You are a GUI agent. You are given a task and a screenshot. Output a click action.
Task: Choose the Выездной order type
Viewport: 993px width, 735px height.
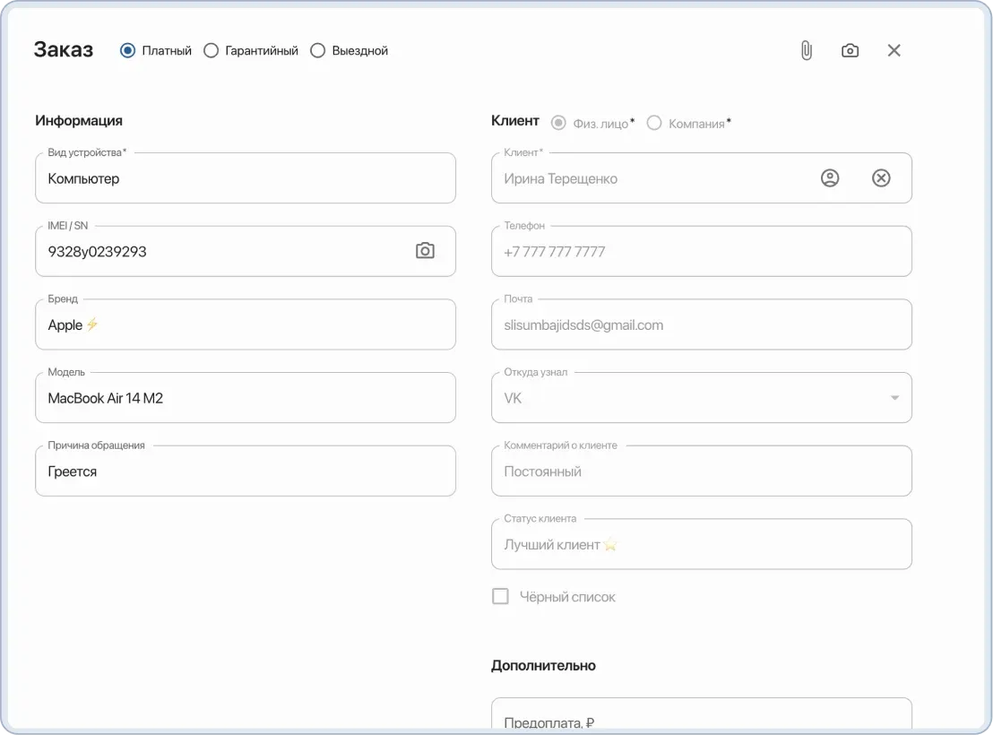(317, 51)
